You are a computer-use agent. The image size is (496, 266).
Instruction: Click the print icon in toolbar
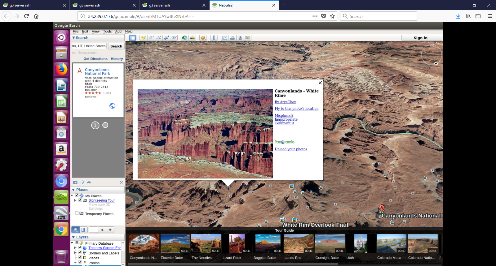pyautogui.click(x=232, y=38)
